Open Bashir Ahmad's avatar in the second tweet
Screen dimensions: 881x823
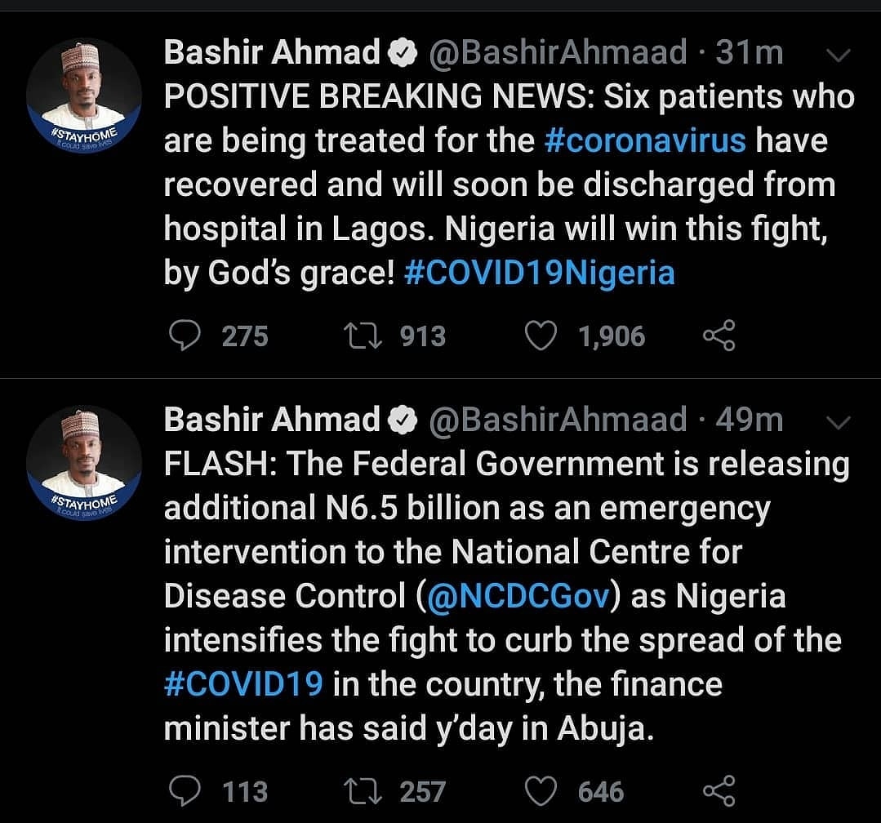pos(84,464)
